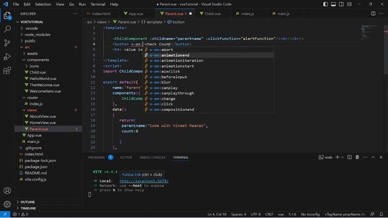Click the feedback icon in status bar
Viewport: 388px width, 218px height.
pos(372,214)
